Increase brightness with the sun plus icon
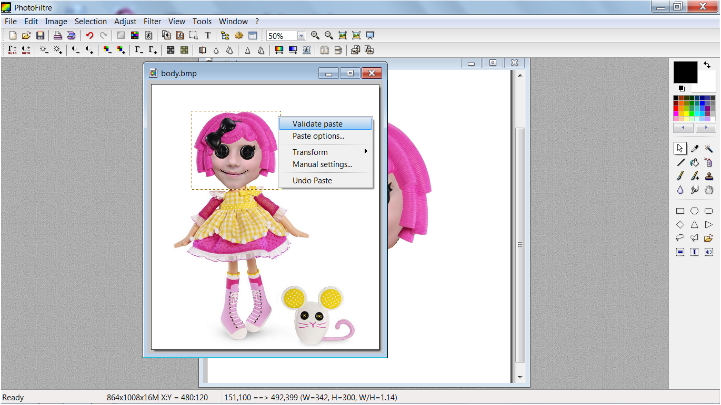This screenshot has height=405, width=721. coord(58,50)
